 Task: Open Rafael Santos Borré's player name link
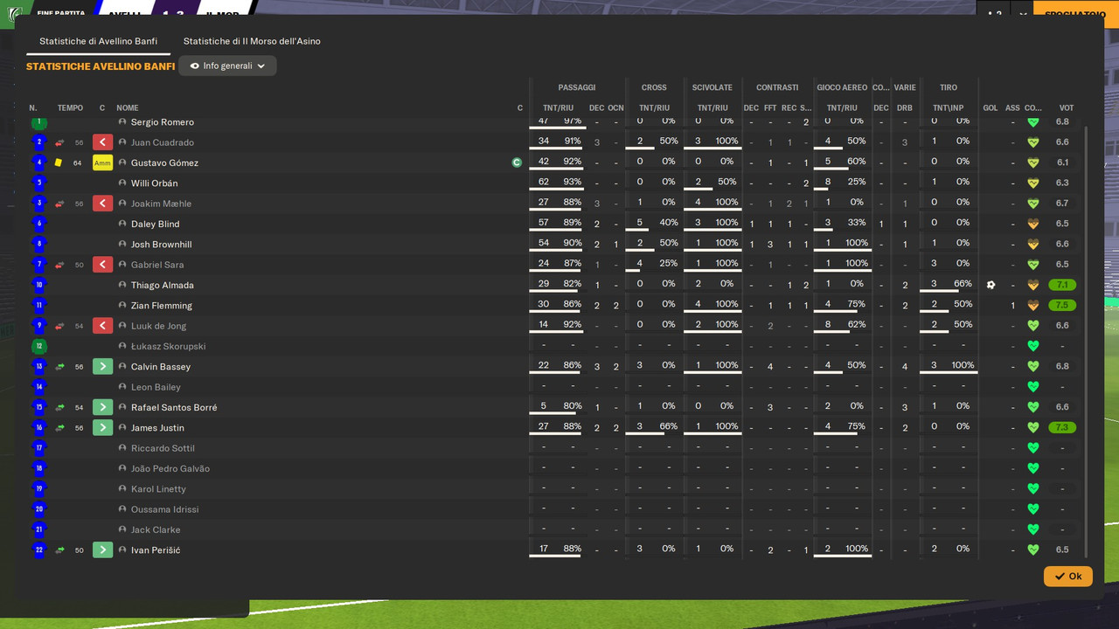[x=174, y=407]
